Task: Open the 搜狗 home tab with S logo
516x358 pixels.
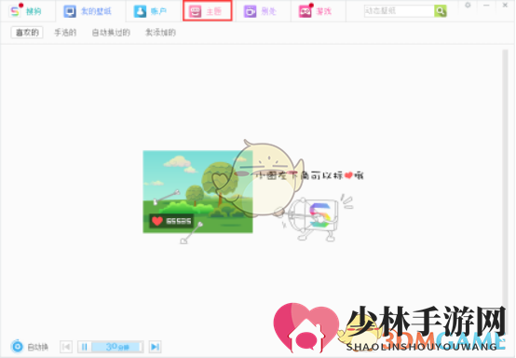Action: 26,11
